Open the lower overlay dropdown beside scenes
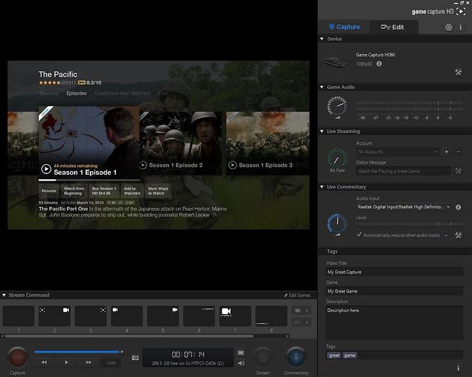Image resolution: width=472 pixels, height=377 pixels. [x=302, y=322]
